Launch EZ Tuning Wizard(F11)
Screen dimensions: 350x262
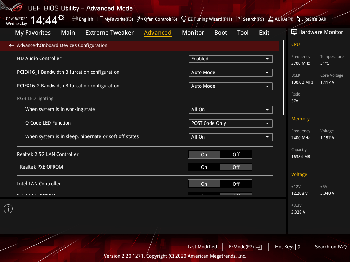[x=207, y=19]
